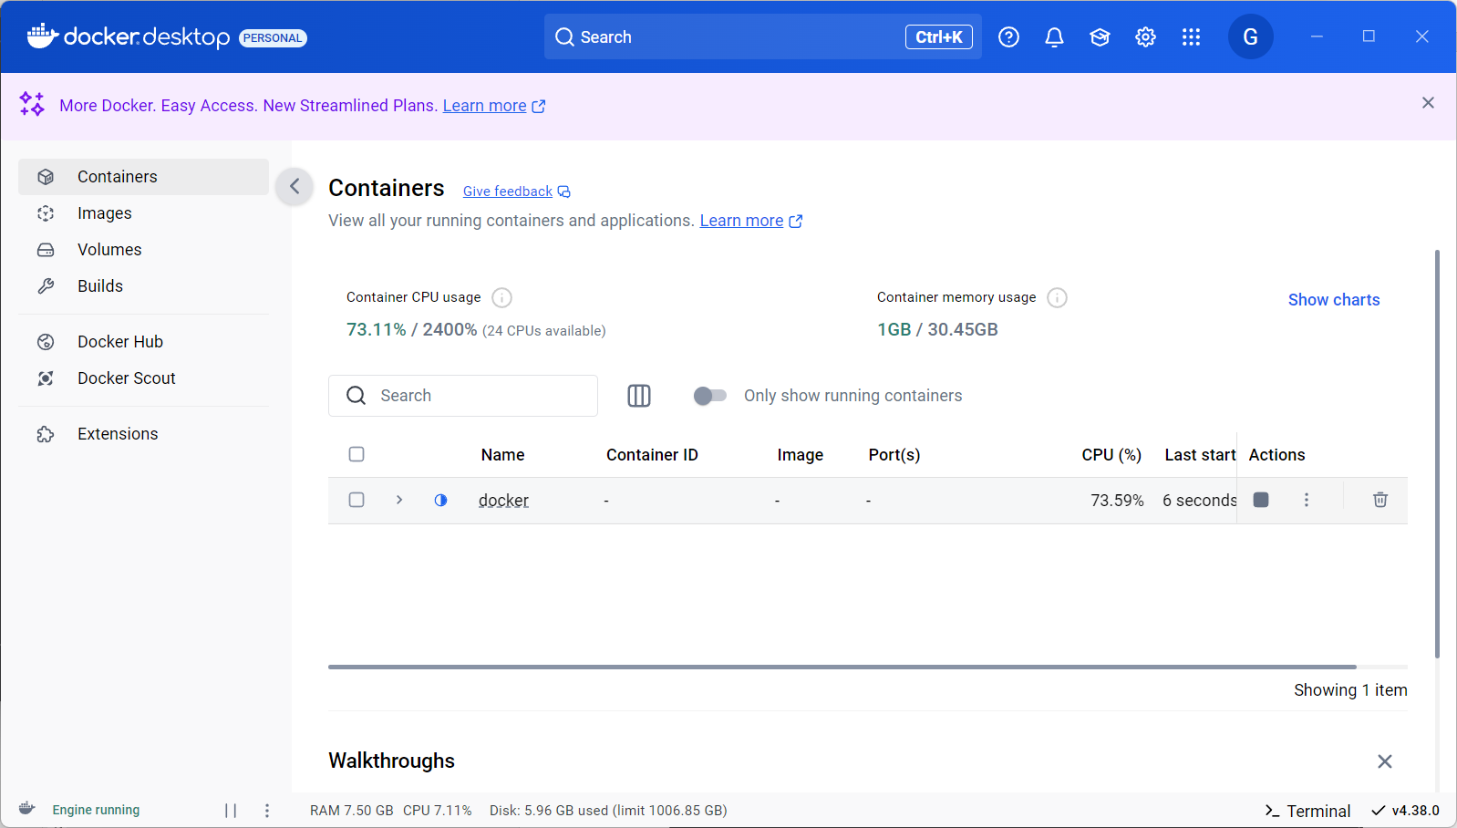Click the Give feedback link
1457x828 pixels.
(516, 191)
